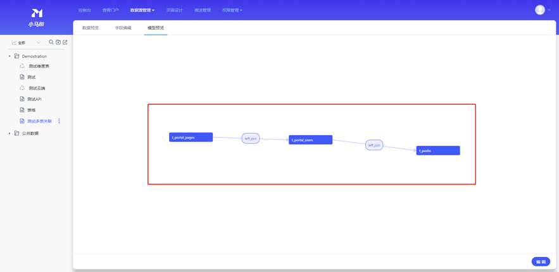This screenshot has height=272, width=559.
Task: Open the 全部 filter dropdown
Action: (25, 43)
